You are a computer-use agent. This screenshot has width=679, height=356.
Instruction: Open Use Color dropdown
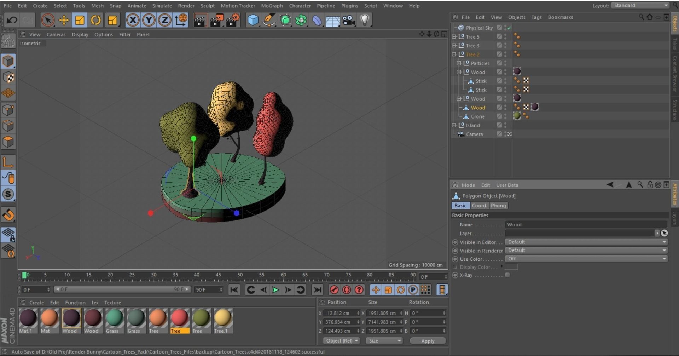click(x=586, y=259)
